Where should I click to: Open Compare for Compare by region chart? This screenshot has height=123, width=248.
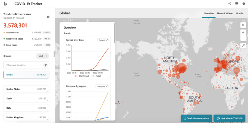coord(102,86)
